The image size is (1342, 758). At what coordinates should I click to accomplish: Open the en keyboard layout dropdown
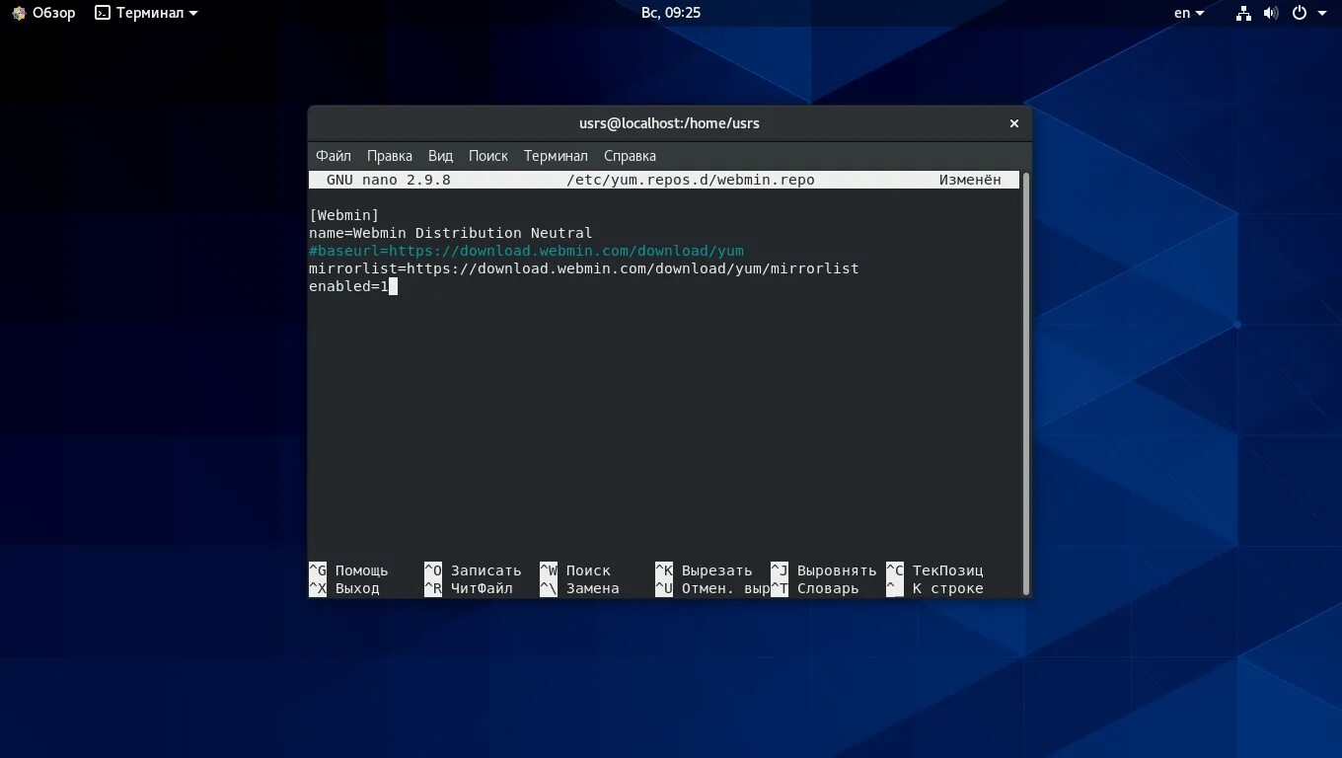click(x=1189, y=13)
